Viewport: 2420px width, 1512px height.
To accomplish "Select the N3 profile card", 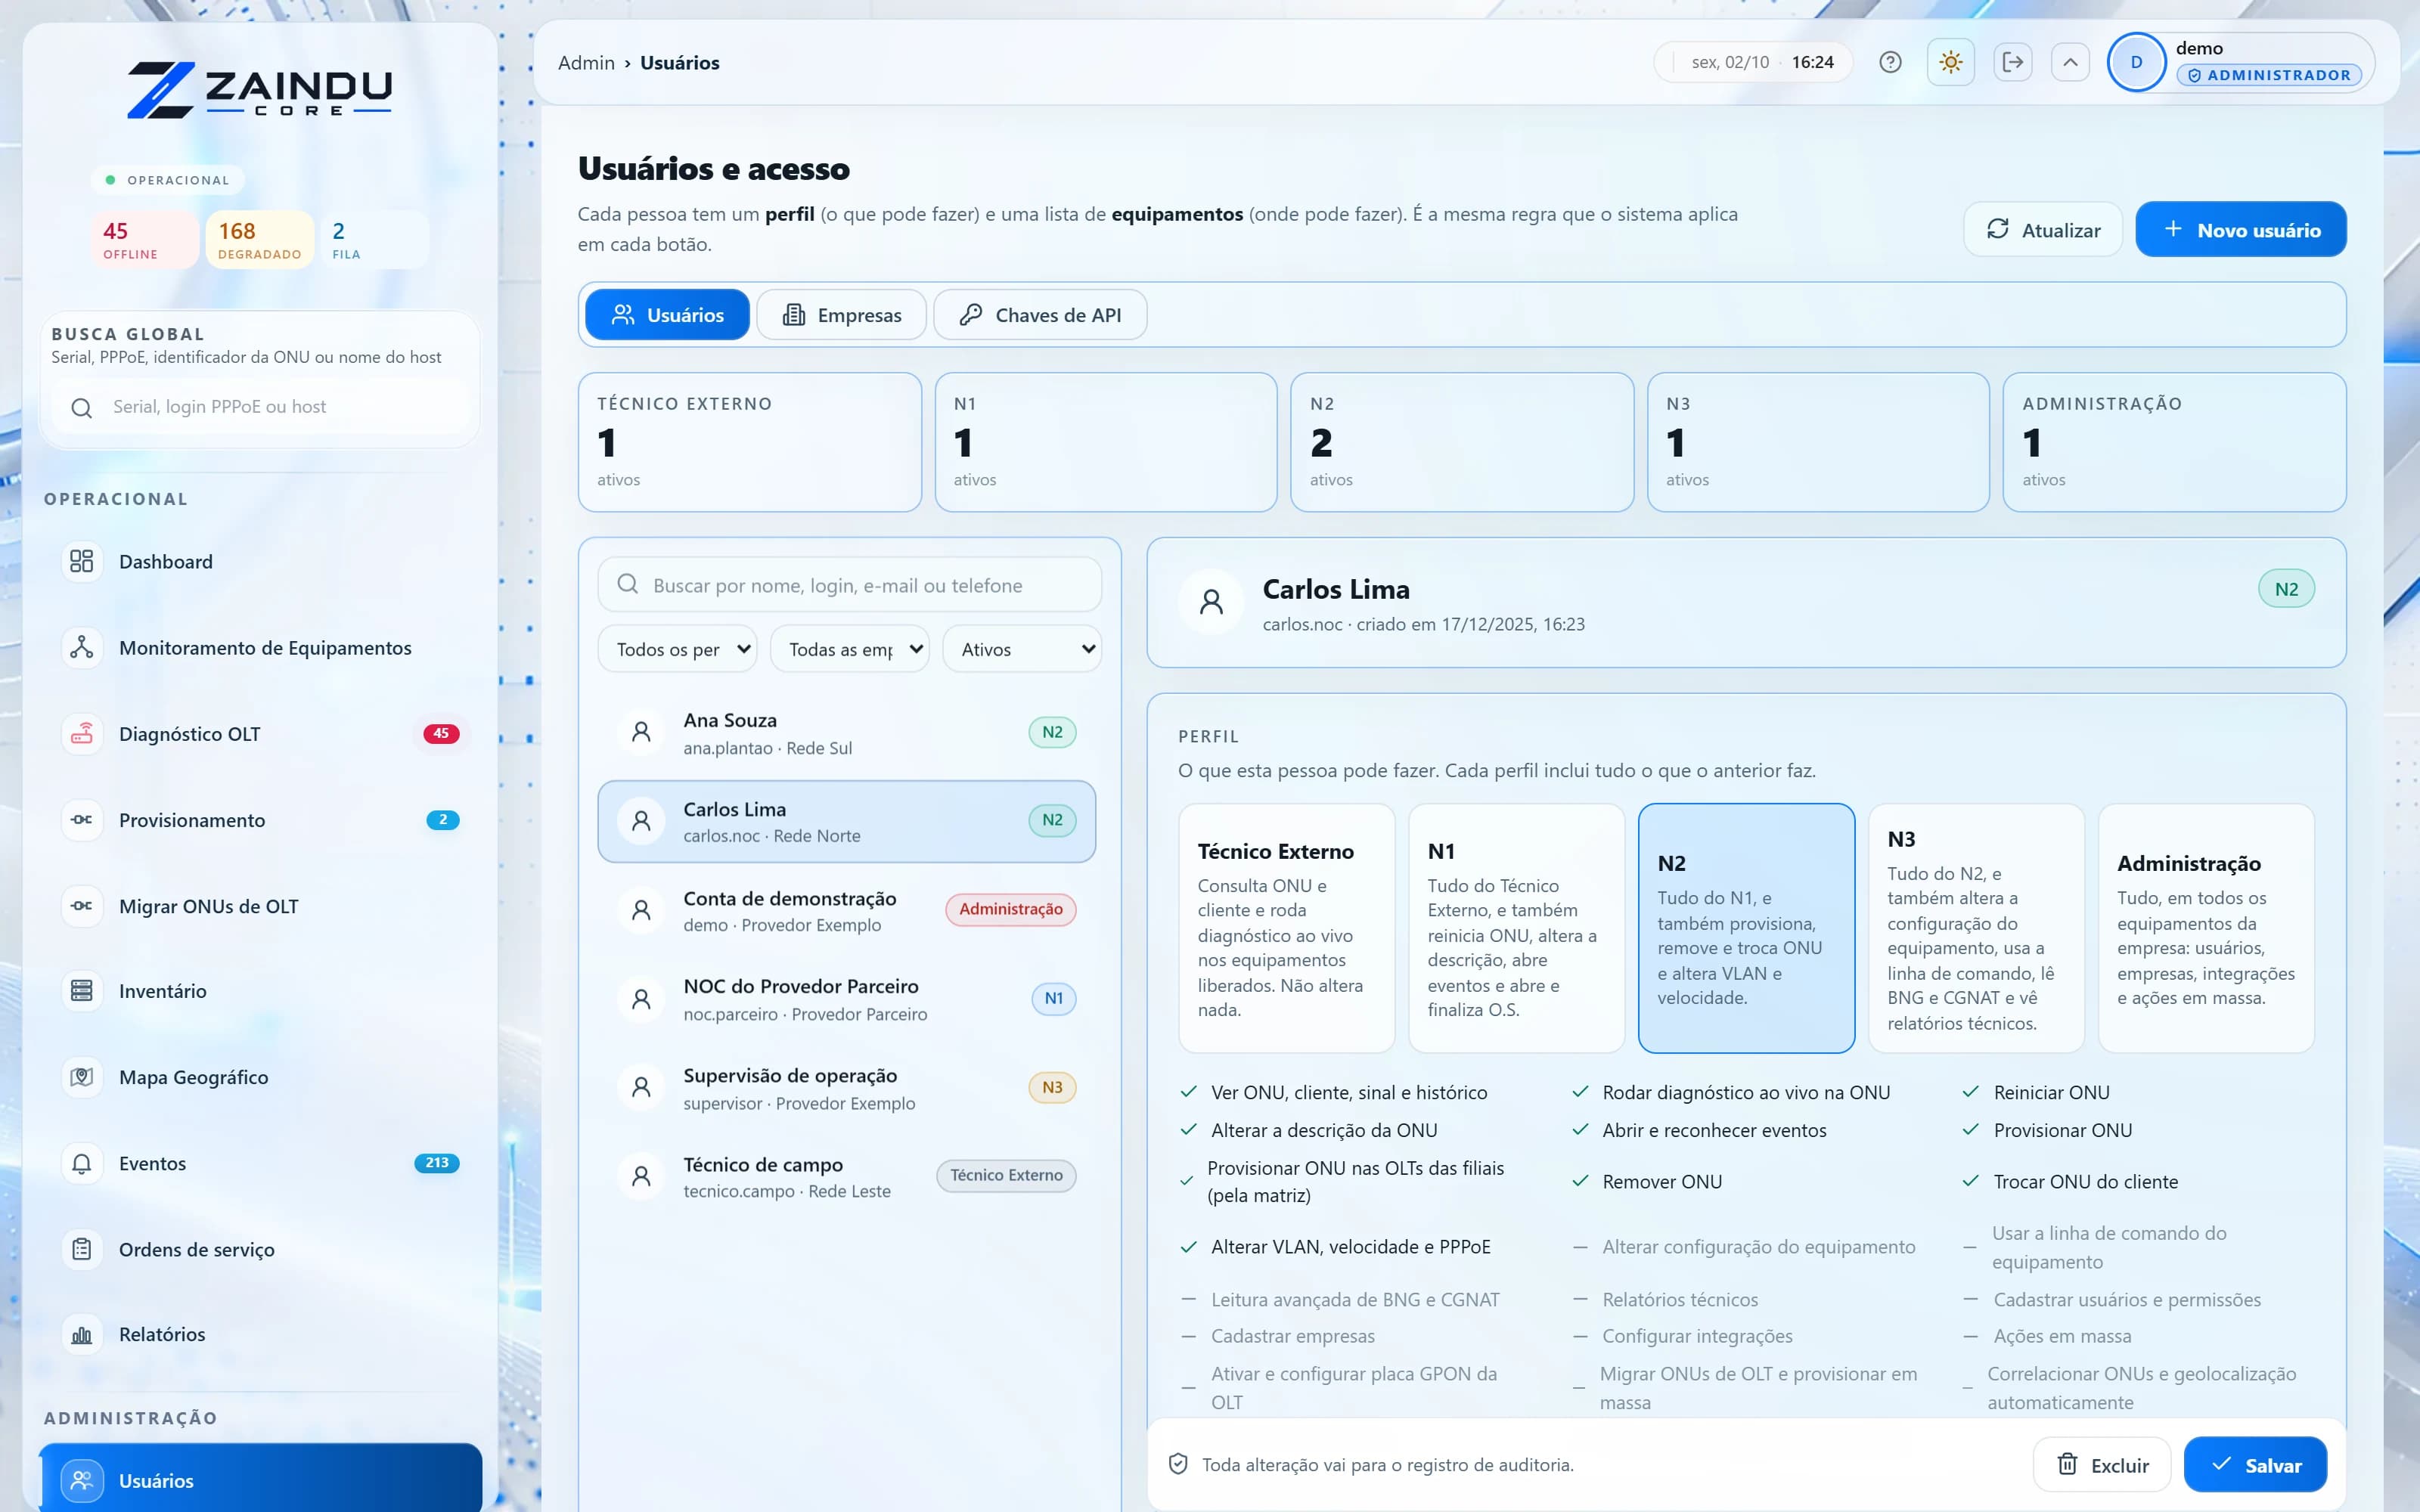I will [x=1976, y=928].
